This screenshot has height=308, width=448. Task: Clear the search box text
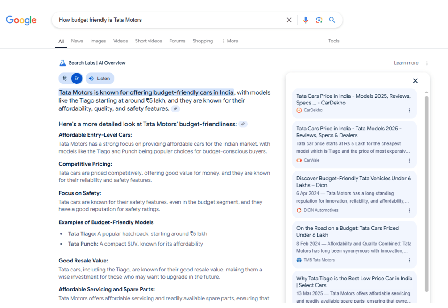(x=289, y=20)
